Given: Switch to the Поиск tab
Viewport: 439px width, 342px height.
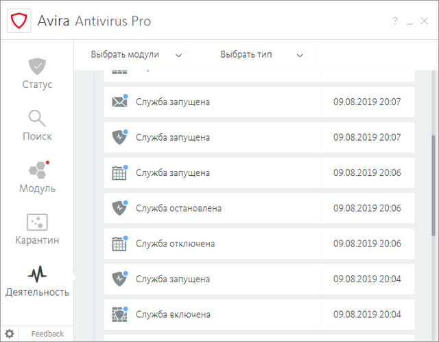Looking at the screenshot, I should click(37, 125).
